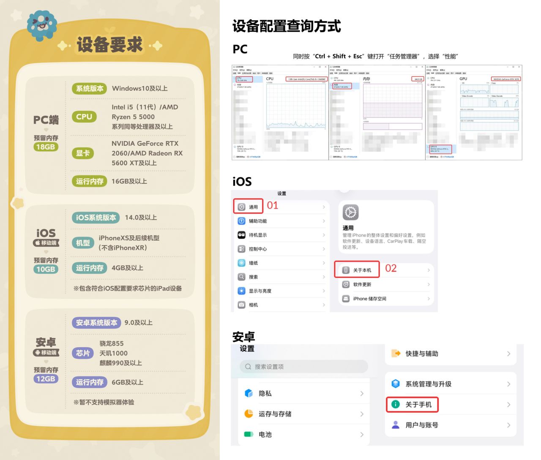Viewport: 541px width, 460px height.
Task: Click the large 通用 gear icon in detail card
Action: click(351, 212)
